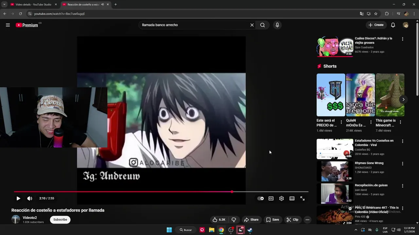Open the YouTube account avatar menu
The image size is (419, 235).
coord(406,25)
